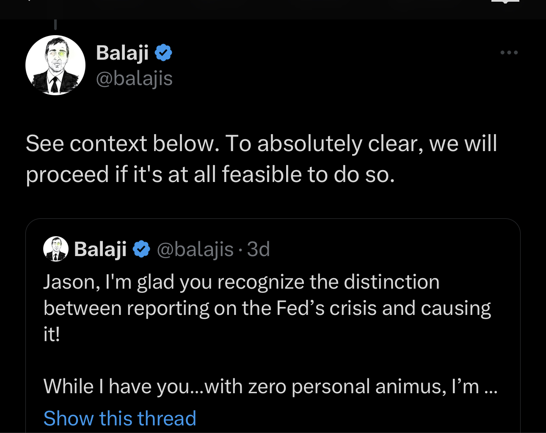Image resolution: width=546 pixels, height=433 pixels.
Task: Open the Balaji name inside the quoted tweet
Action: tap(100, 249)
